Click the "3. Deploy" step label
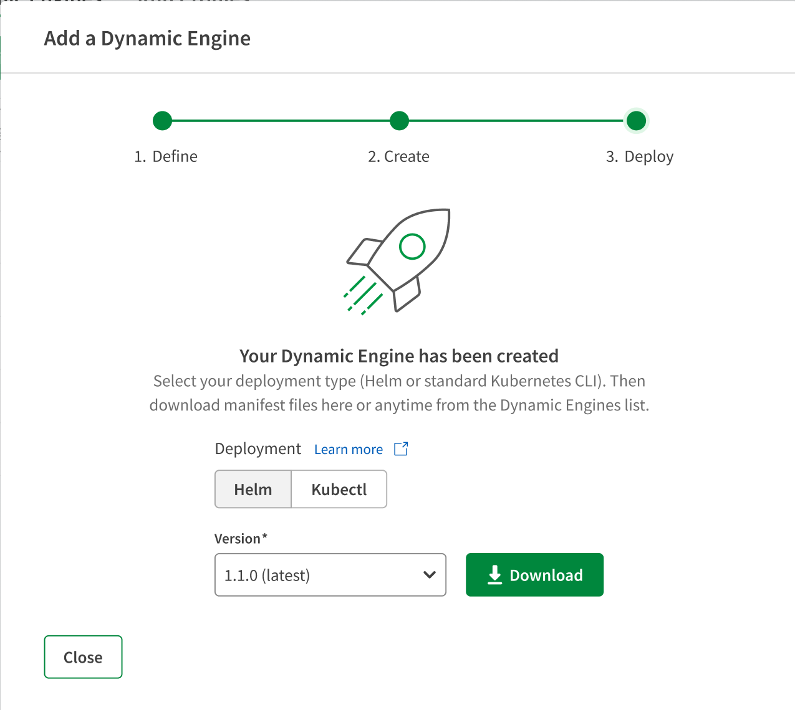Viewport: 795px width, 710px height. (x=640, y=156)
